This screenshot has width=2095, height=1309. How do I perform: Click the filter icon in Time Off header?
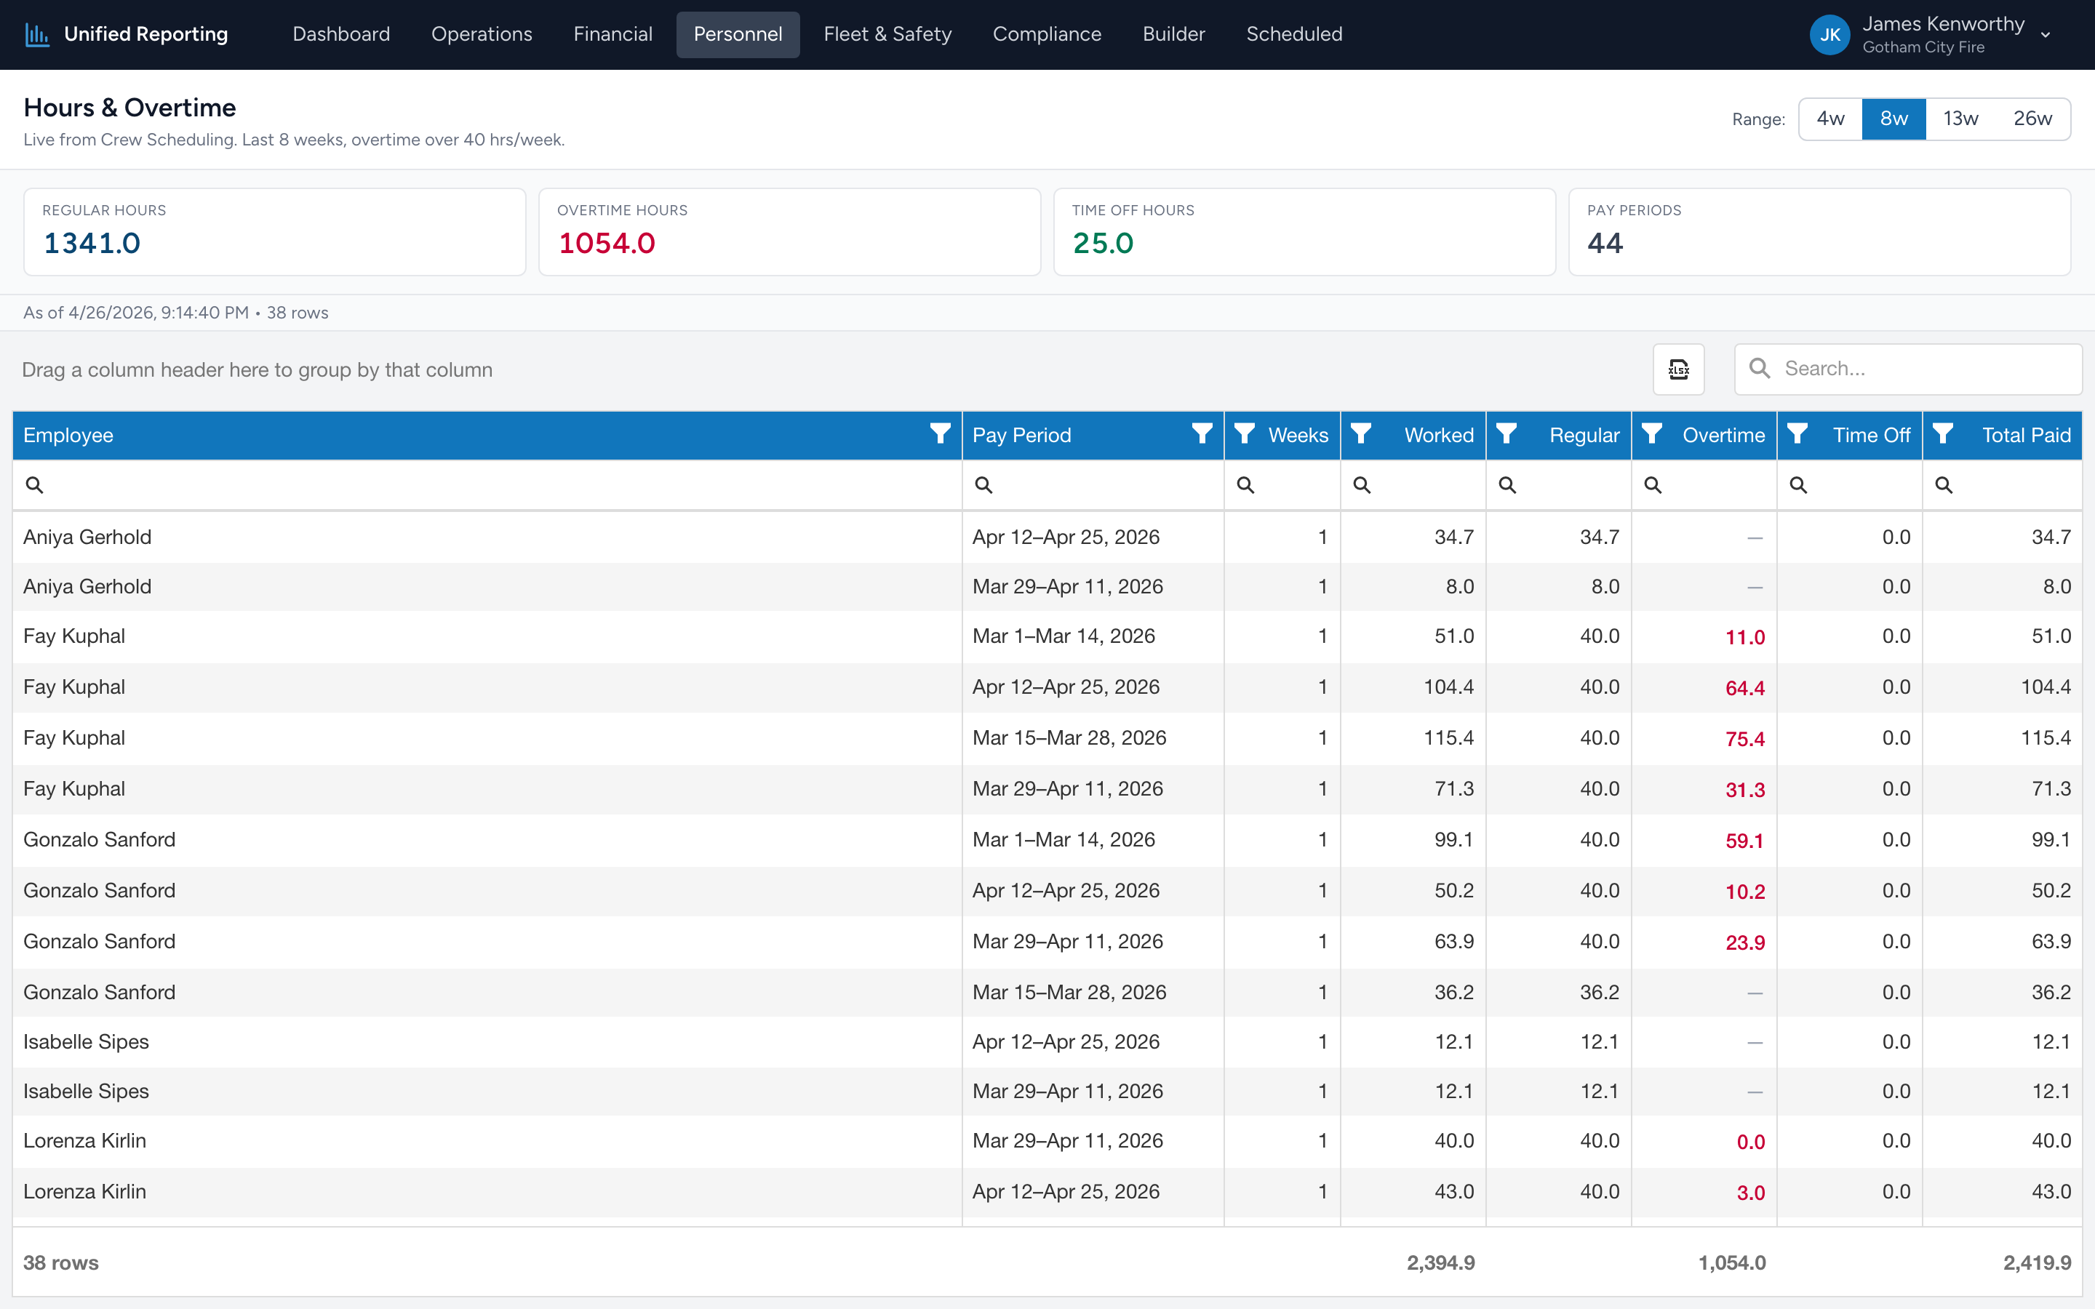pyautogui.click(x=1797, y=433)
